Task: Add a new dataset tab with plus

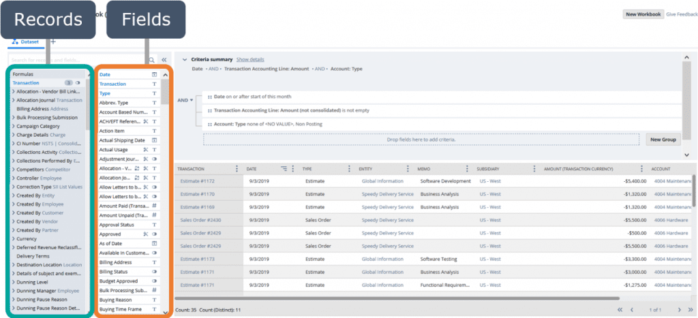Action: 53,42
